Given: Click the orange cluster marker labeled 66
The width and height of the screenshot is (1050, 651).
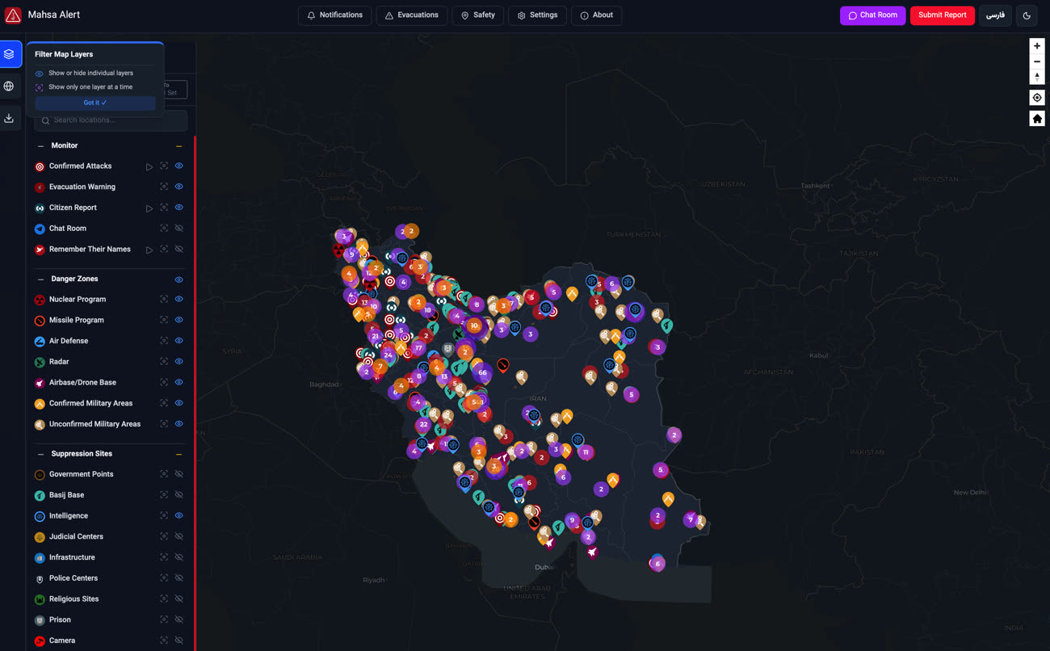Looking at the screenshot, I should pyautogui.click(x=483, y=372).
